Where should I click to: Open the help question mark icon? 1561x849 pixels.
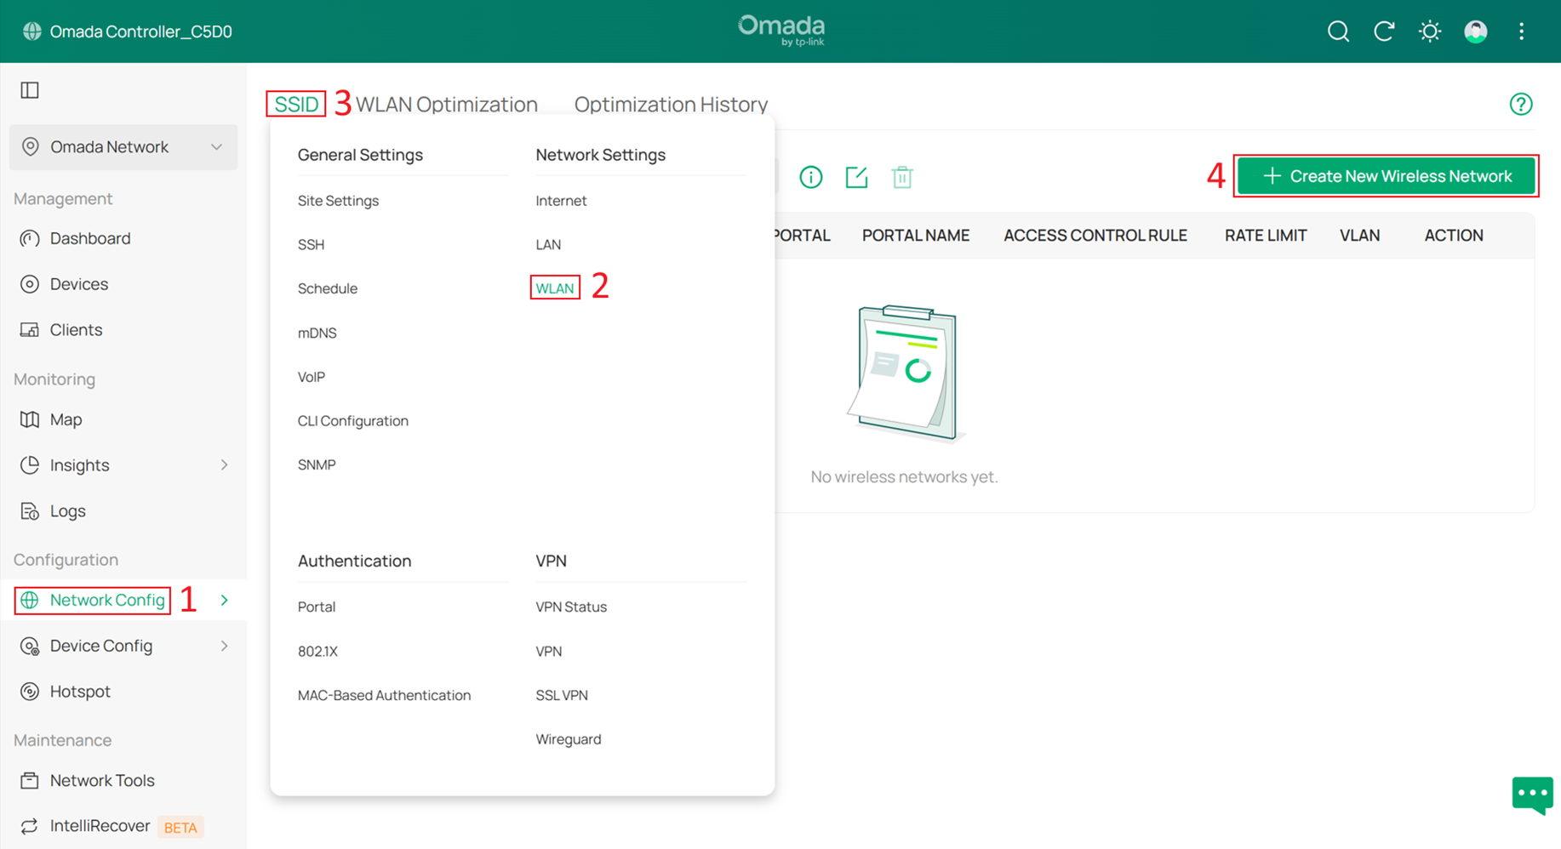tap(1521, 104)
